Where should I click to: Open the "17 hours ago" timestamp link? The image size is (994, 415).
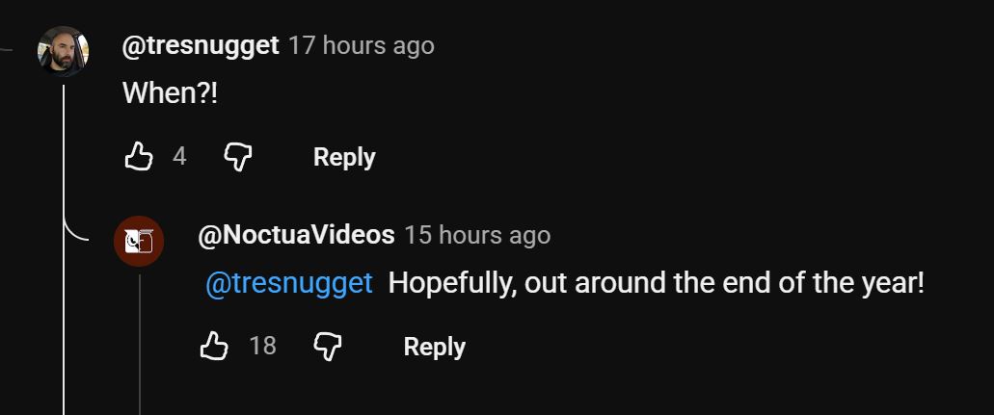tap(362, 45)
